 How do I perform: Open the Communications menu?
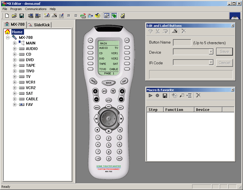[36, 9]
